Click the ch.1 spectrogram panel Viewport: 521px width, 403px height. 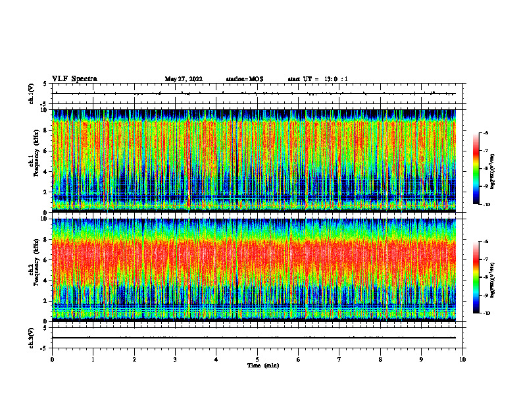click(254, 161)
